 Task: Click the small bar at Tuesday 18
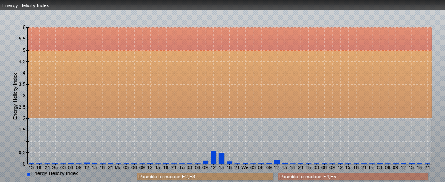click(229, 162)
